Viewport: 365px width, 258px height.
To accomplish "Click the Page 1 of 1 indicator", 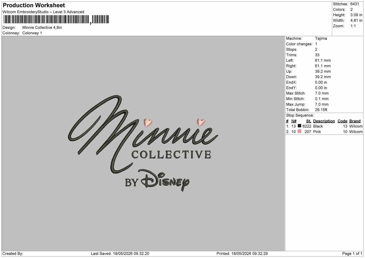I will (352, 254).
